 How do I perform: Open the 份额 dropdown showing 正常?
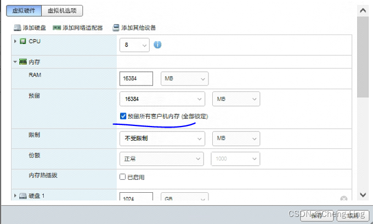point(162,159)
